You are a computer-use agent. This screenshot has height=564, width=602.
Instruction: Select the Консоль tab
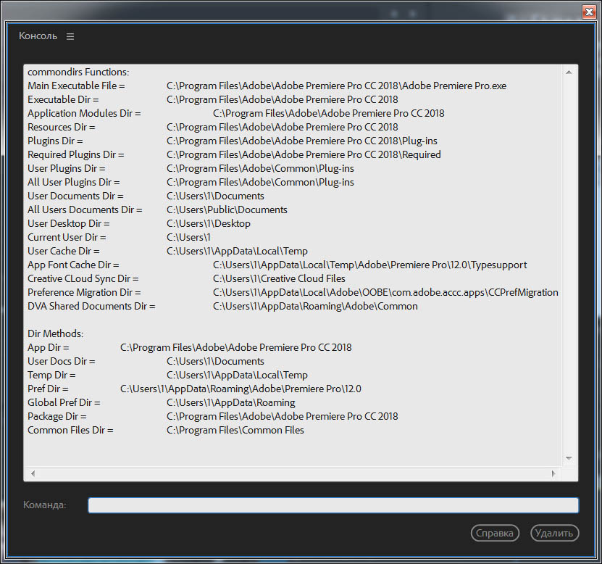pos(38,36)
